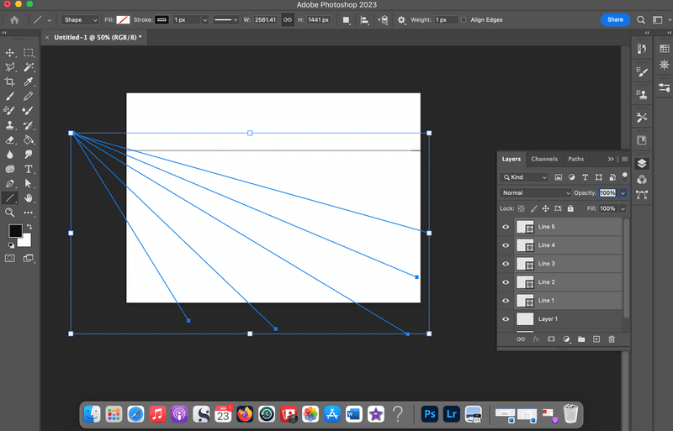Expand the Shape tool mode dropdown
The height and width of the screenshot is (431, 673).
click(x=81, y=19)
